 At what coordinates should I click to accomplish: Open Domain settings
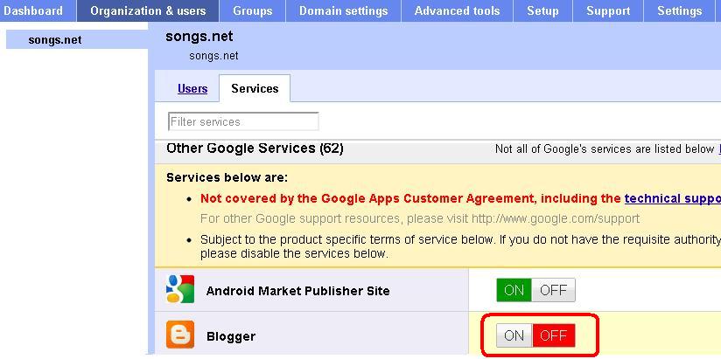coord(344,11)
